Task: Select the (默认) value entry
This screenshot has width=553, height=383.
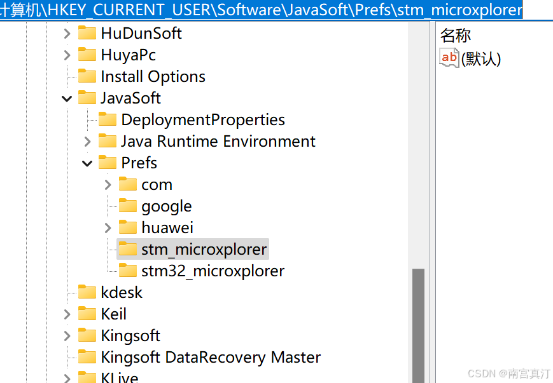Action: pos(481,59)
